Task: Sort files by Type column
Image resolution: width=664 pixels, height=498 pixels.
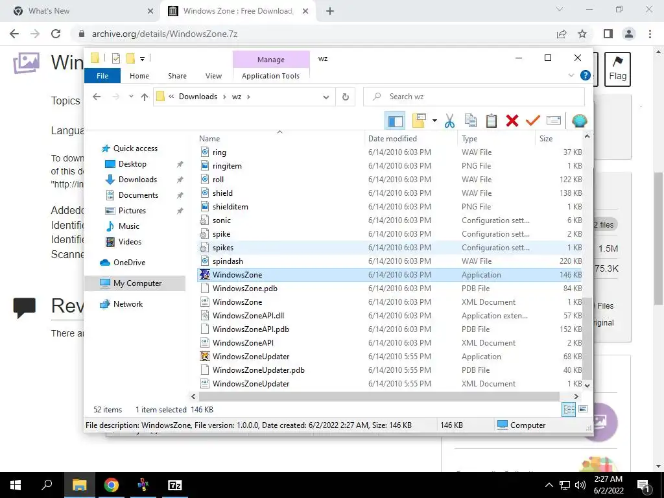Action: click(496, 139)
